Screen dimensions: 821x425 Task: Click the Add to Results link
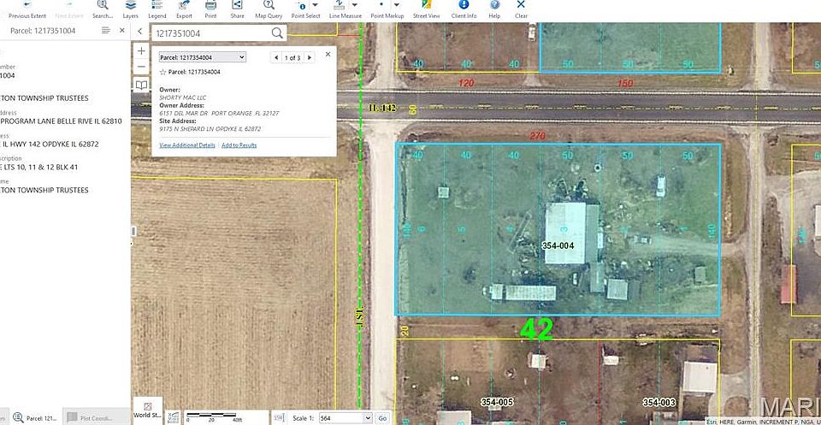coord(239,145)
